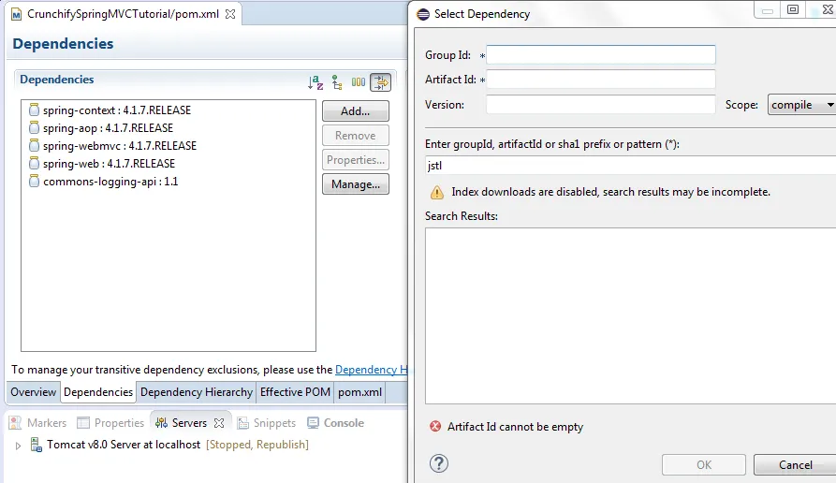
Task: Maximize the Select Dependency dialog
Action: 793,9
